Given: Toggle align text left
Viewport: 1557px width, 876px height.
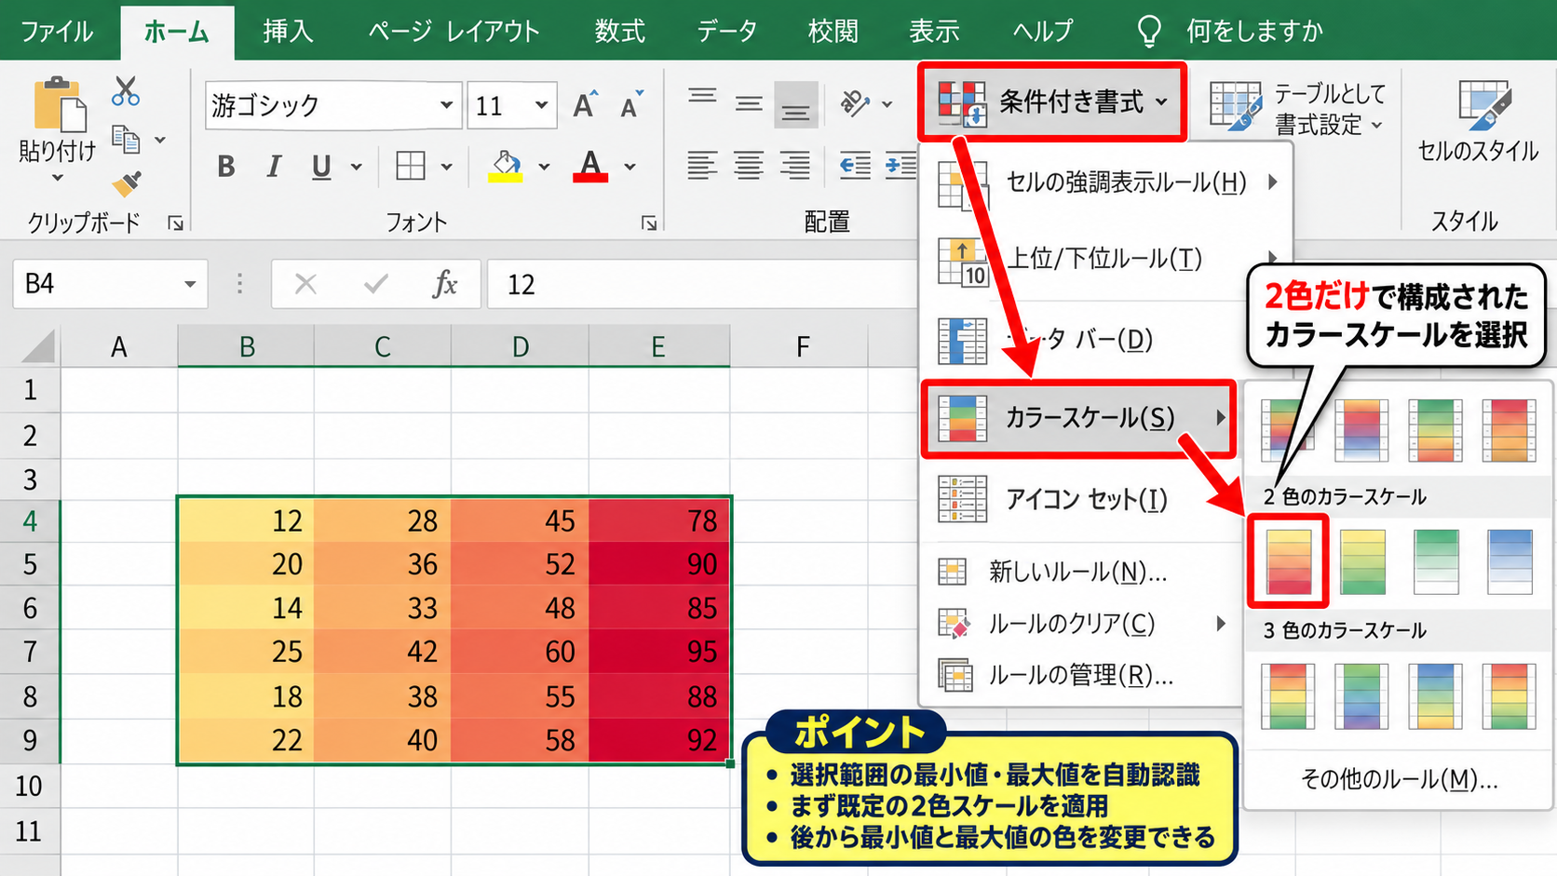Looking at the screenshot, I should (x=702, y=166).
